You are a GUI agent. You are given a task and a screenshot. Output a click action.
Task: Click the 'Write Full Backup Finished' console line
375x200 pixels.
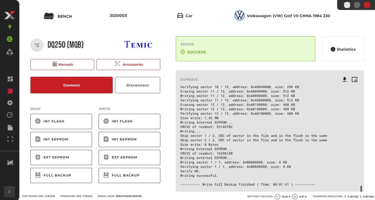tap(248, 185)
